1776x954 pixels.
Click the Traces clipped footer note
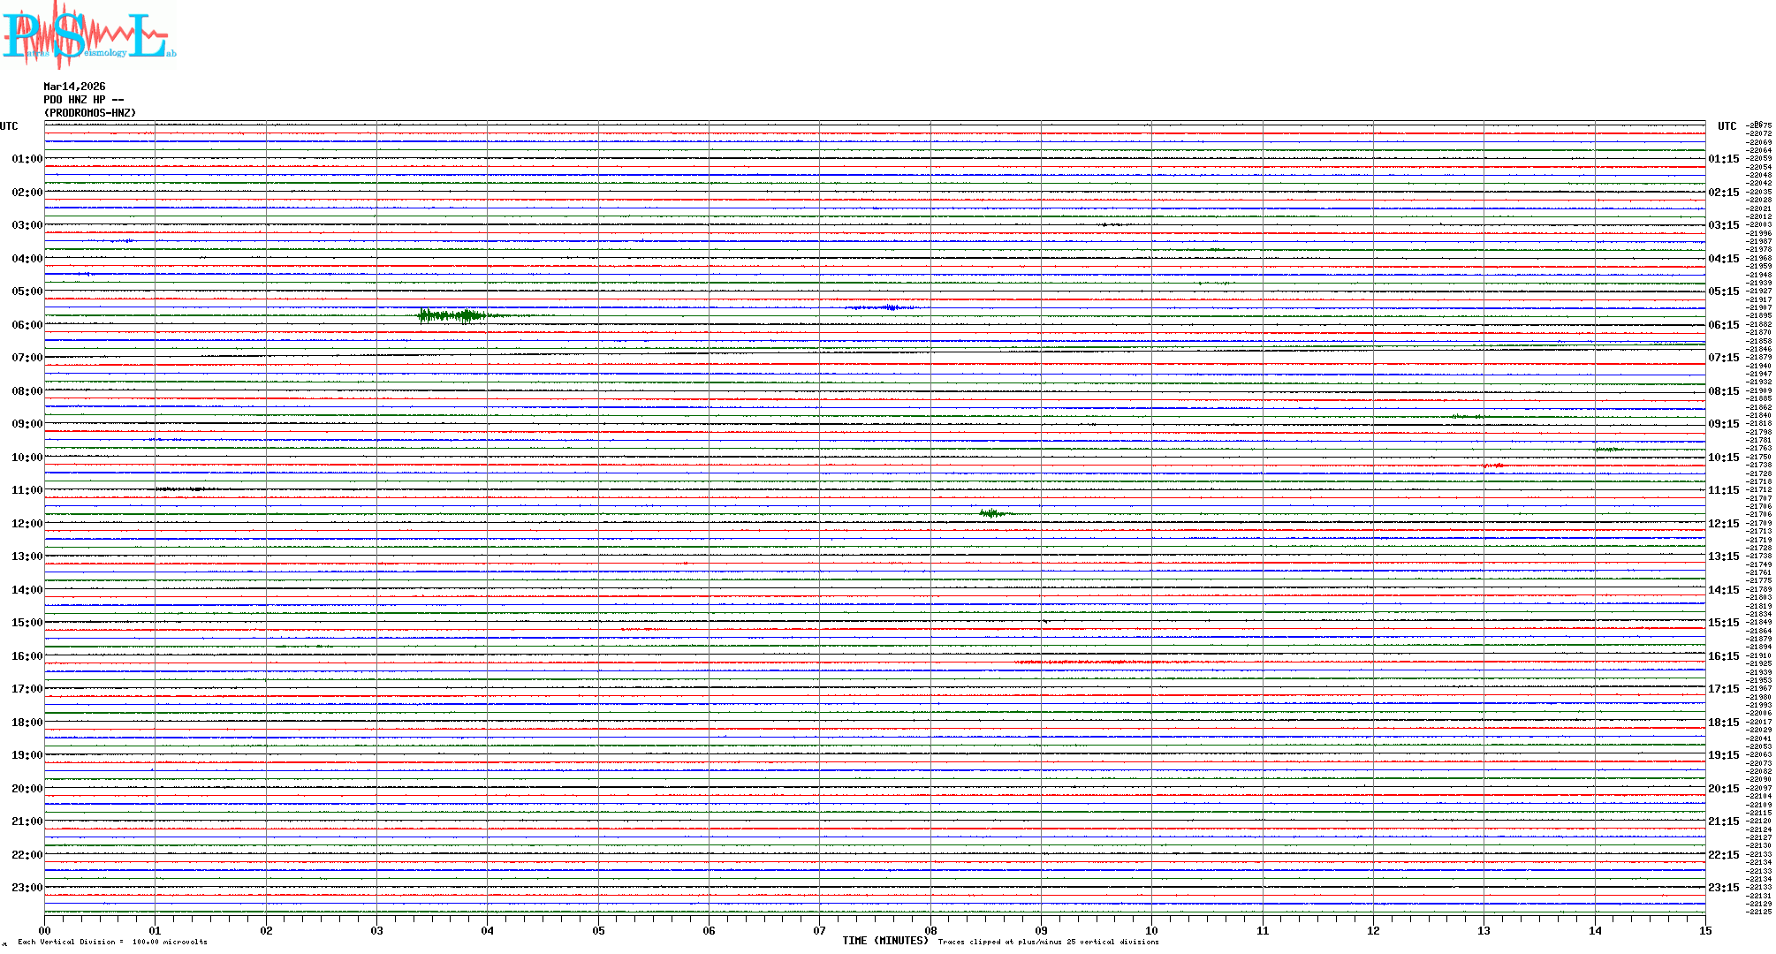tap(1048, 942)
